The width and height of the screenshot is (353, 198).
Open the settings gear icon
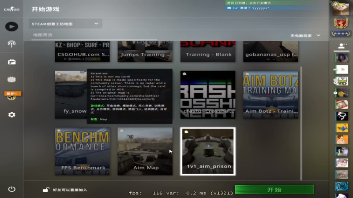(x=12, y=115)
